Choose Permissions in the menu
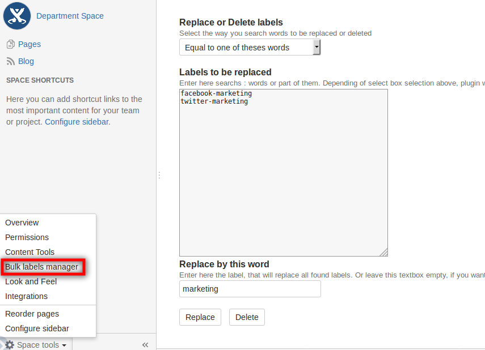Viewport: 485px width, 350px height. [x=27, y=237]
